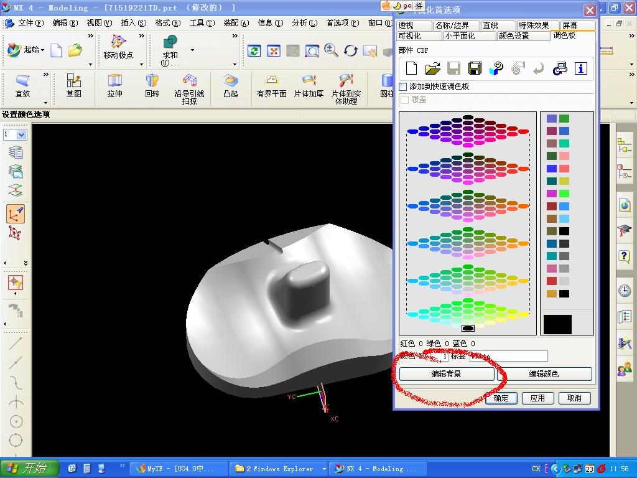Viewport: 637px width, 478px height.
Task: Click the line tool icon in left sidebar
Action: [16, 344]
